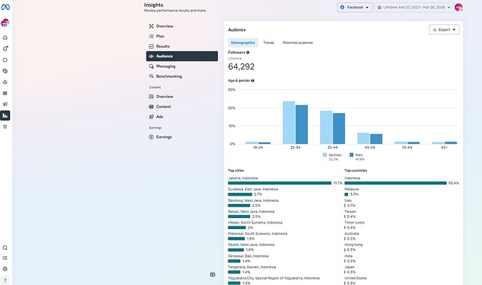This screenshot has width=482, height=285.
Task: Switch to the Potential audience tab
Action: (298, 43)
